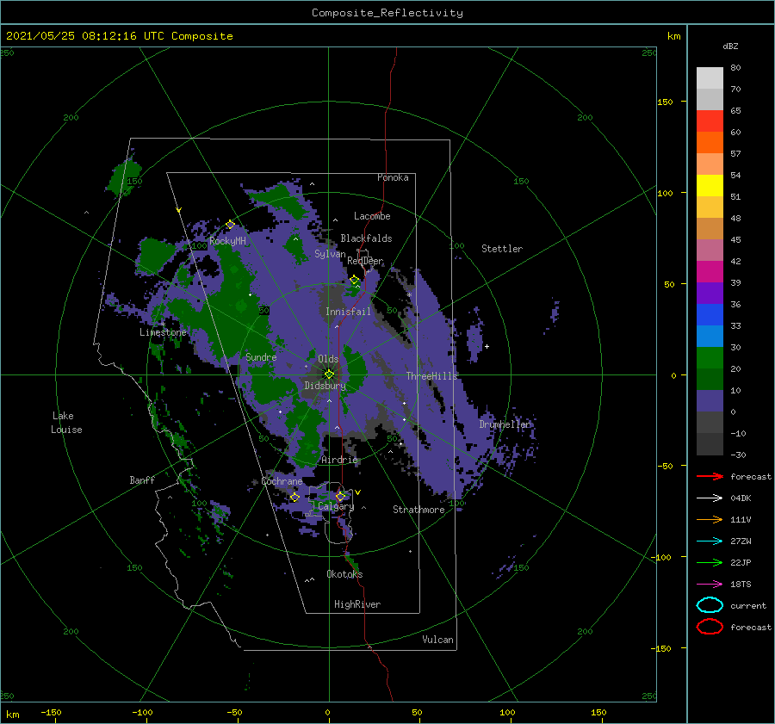Click the dark gray -30 to -10 swatch
Viewport: 775px width, 724px height.
coord(710,444)
